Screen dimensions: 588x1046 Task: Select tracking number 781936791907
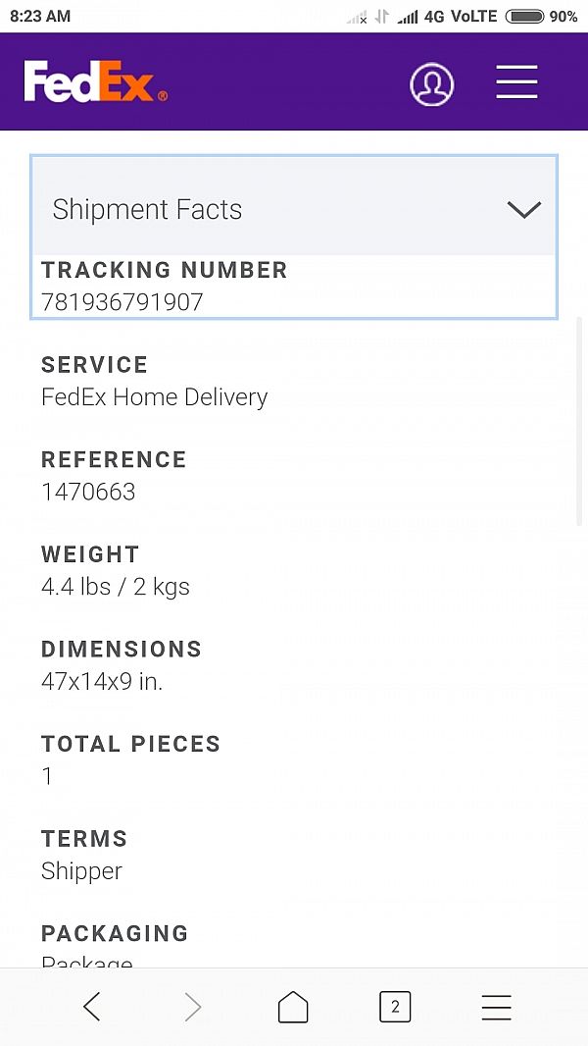(x=122, y=302)
